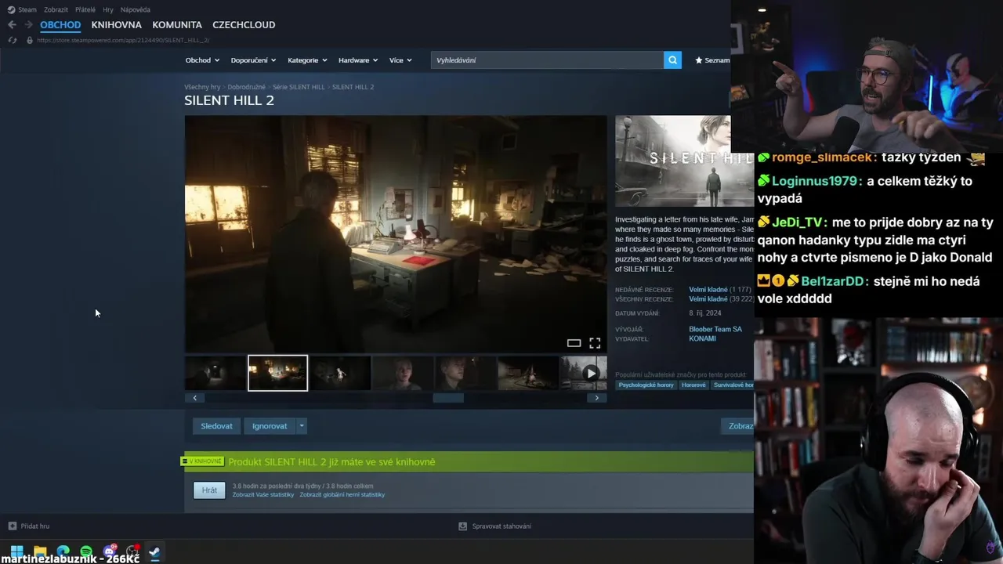This screenshot has height=564, width=1003.
Task: Expand the 'Kategorie' dropdown menu
Action: (x=307, y=60)
